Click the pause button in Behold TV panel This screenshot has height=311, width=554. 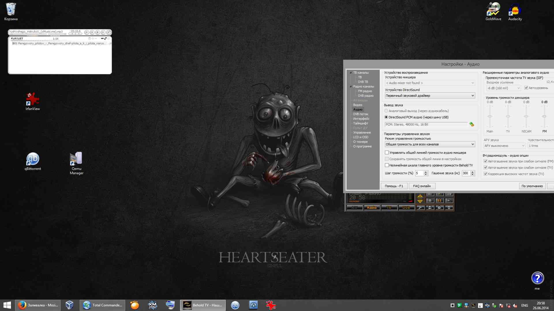tap(439, 200)
